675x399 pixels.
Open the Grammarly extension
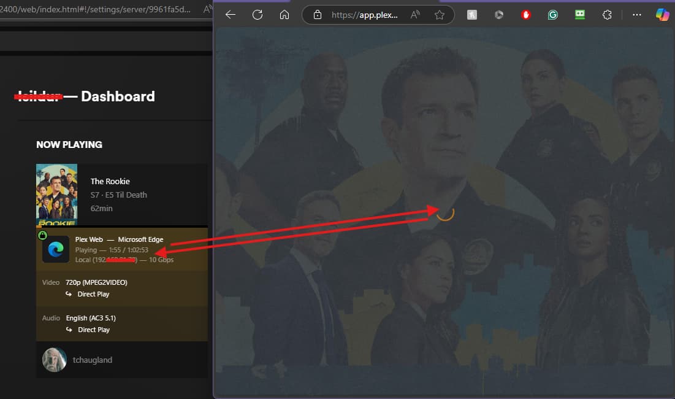tap(553, 15)
